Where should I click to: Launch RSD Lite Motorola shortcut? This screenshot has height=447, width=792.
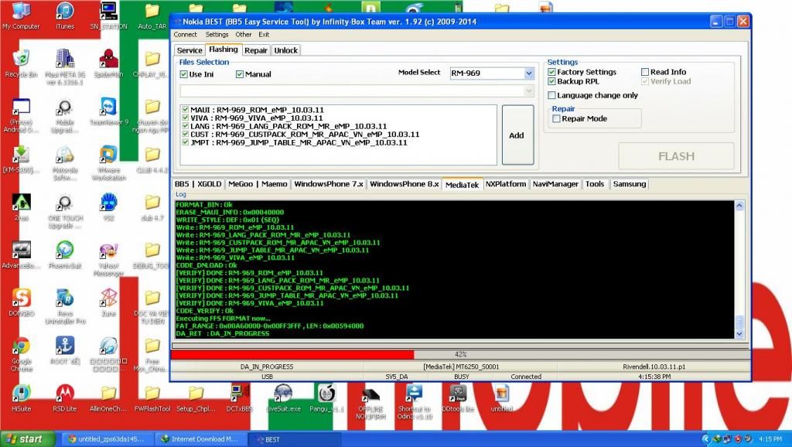(65, 398)
